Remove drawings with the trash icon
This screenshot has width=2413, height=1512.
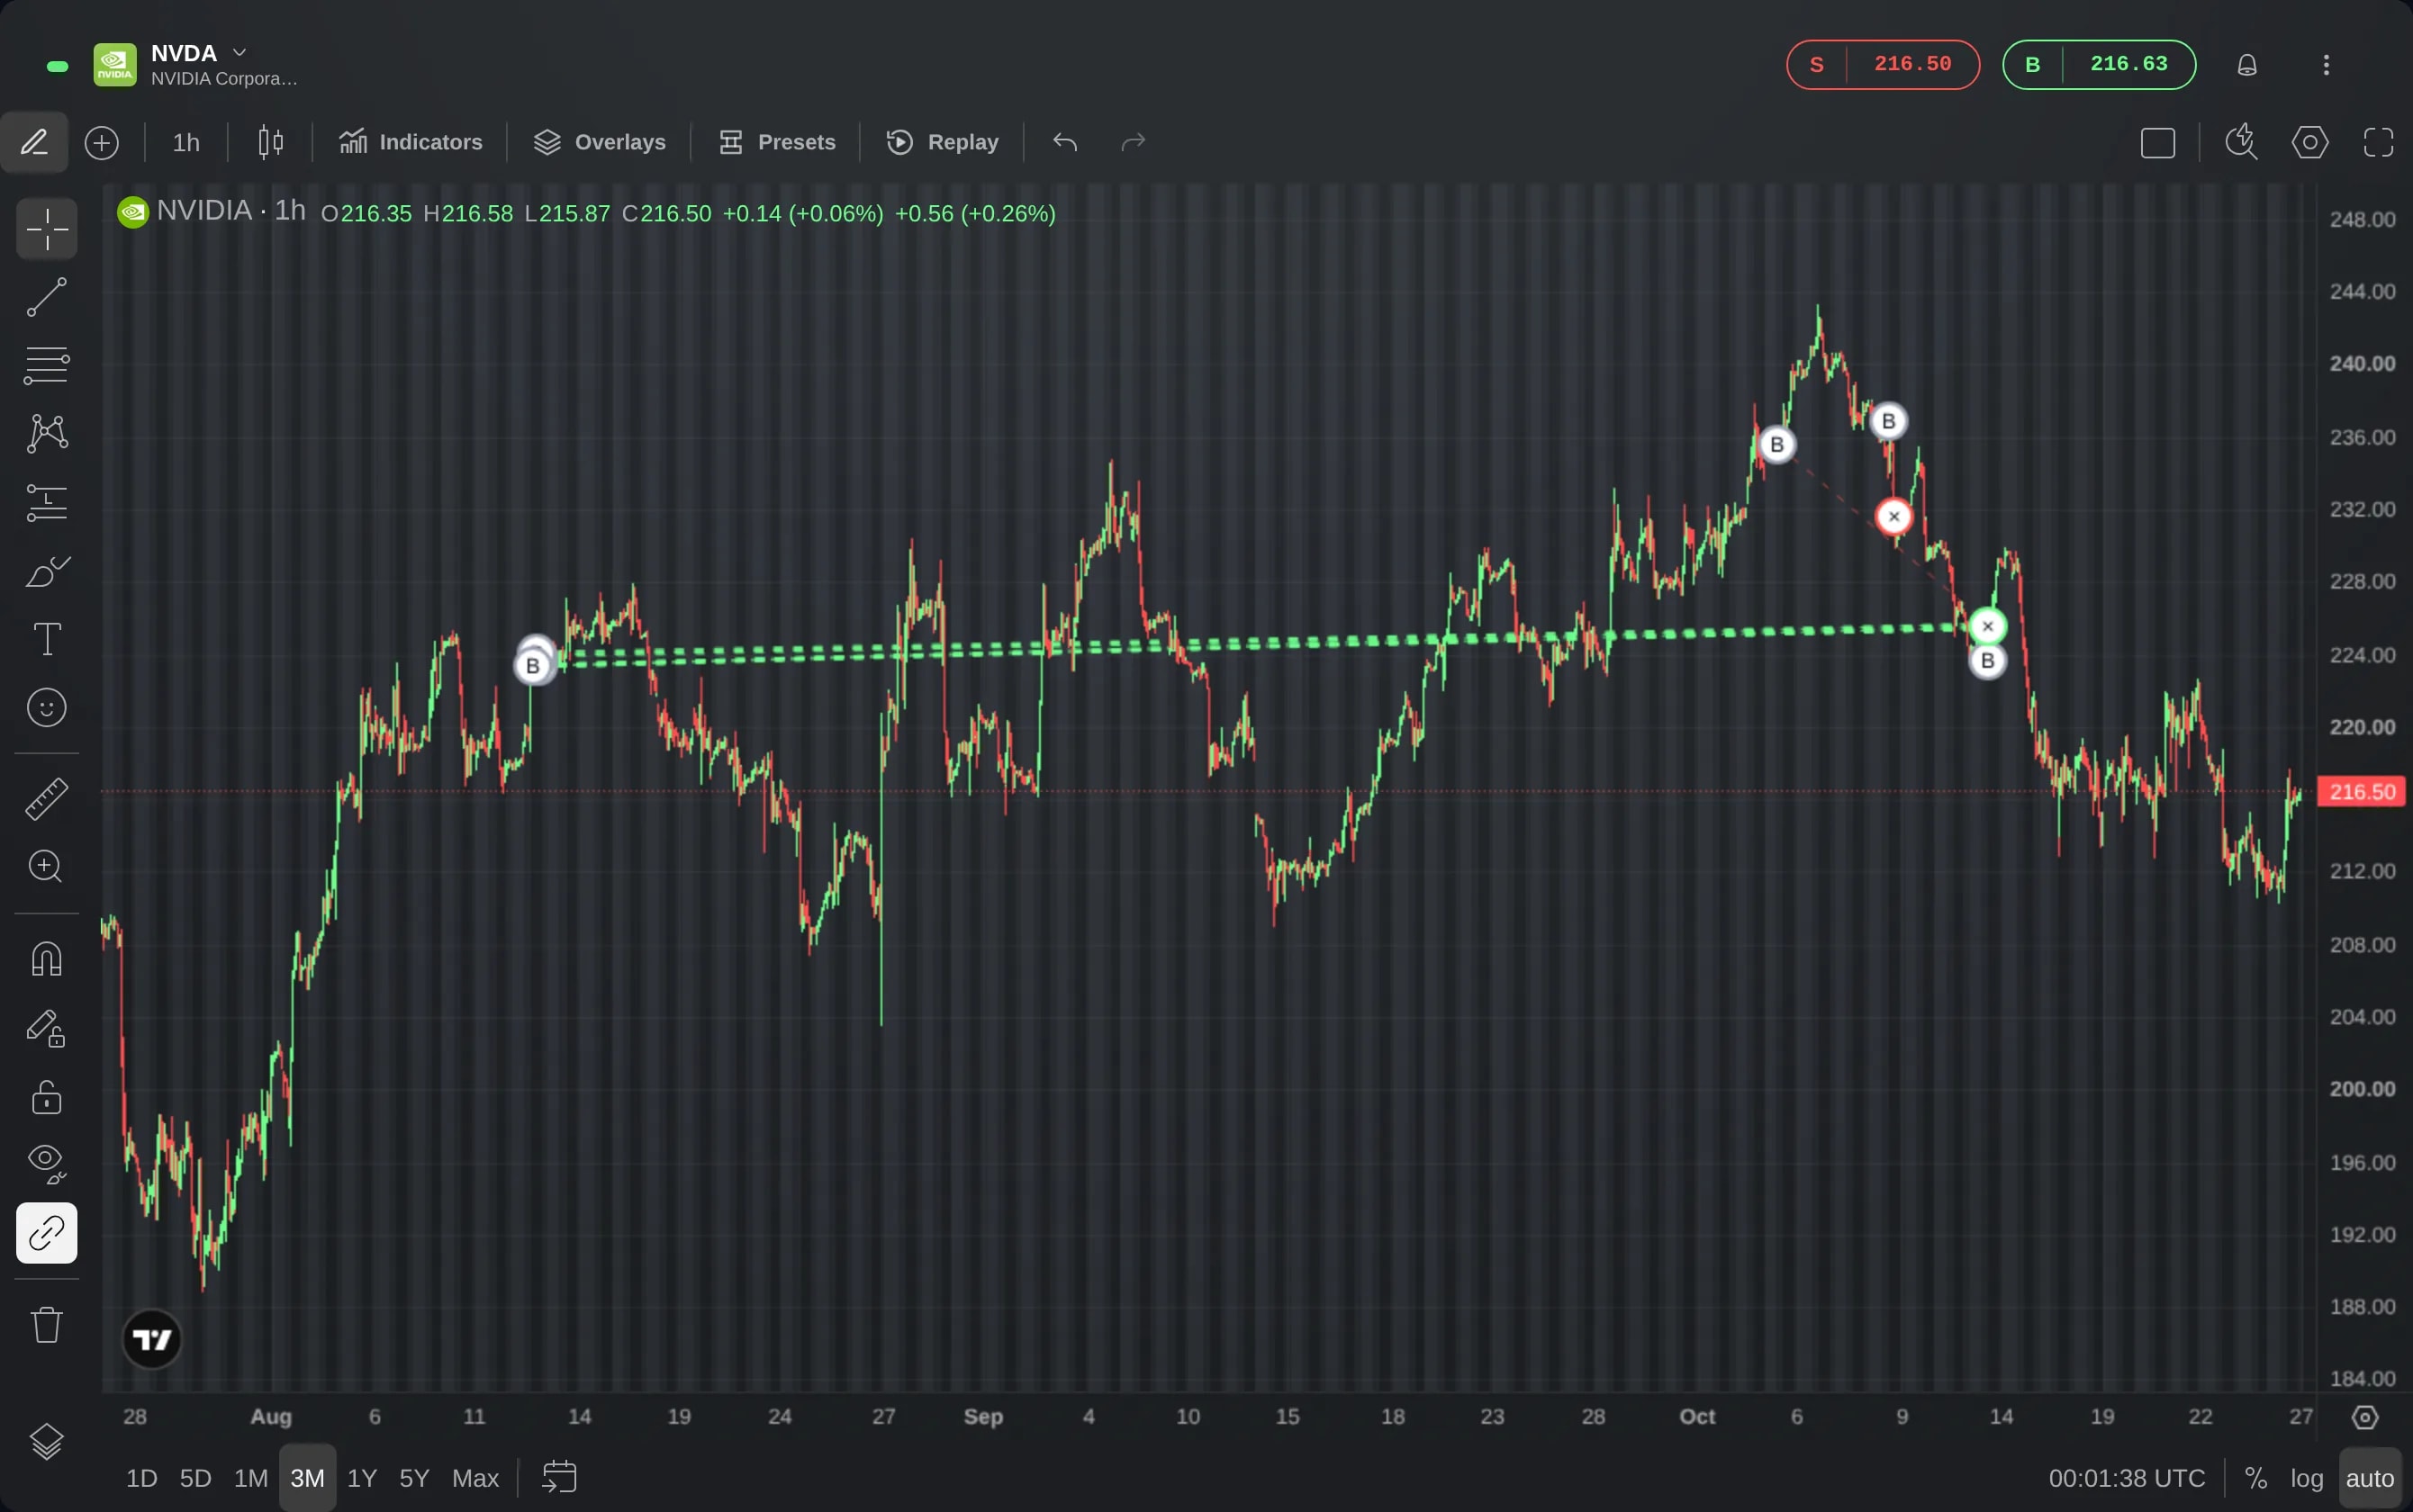tap(46, 1325)
